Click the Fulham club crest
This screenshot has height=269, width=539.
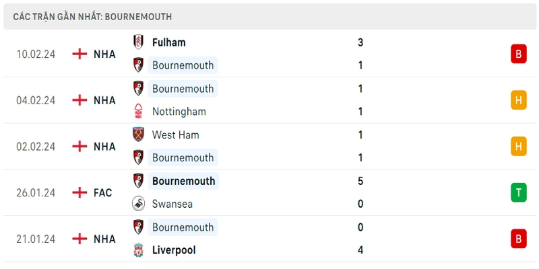[138, 42]
